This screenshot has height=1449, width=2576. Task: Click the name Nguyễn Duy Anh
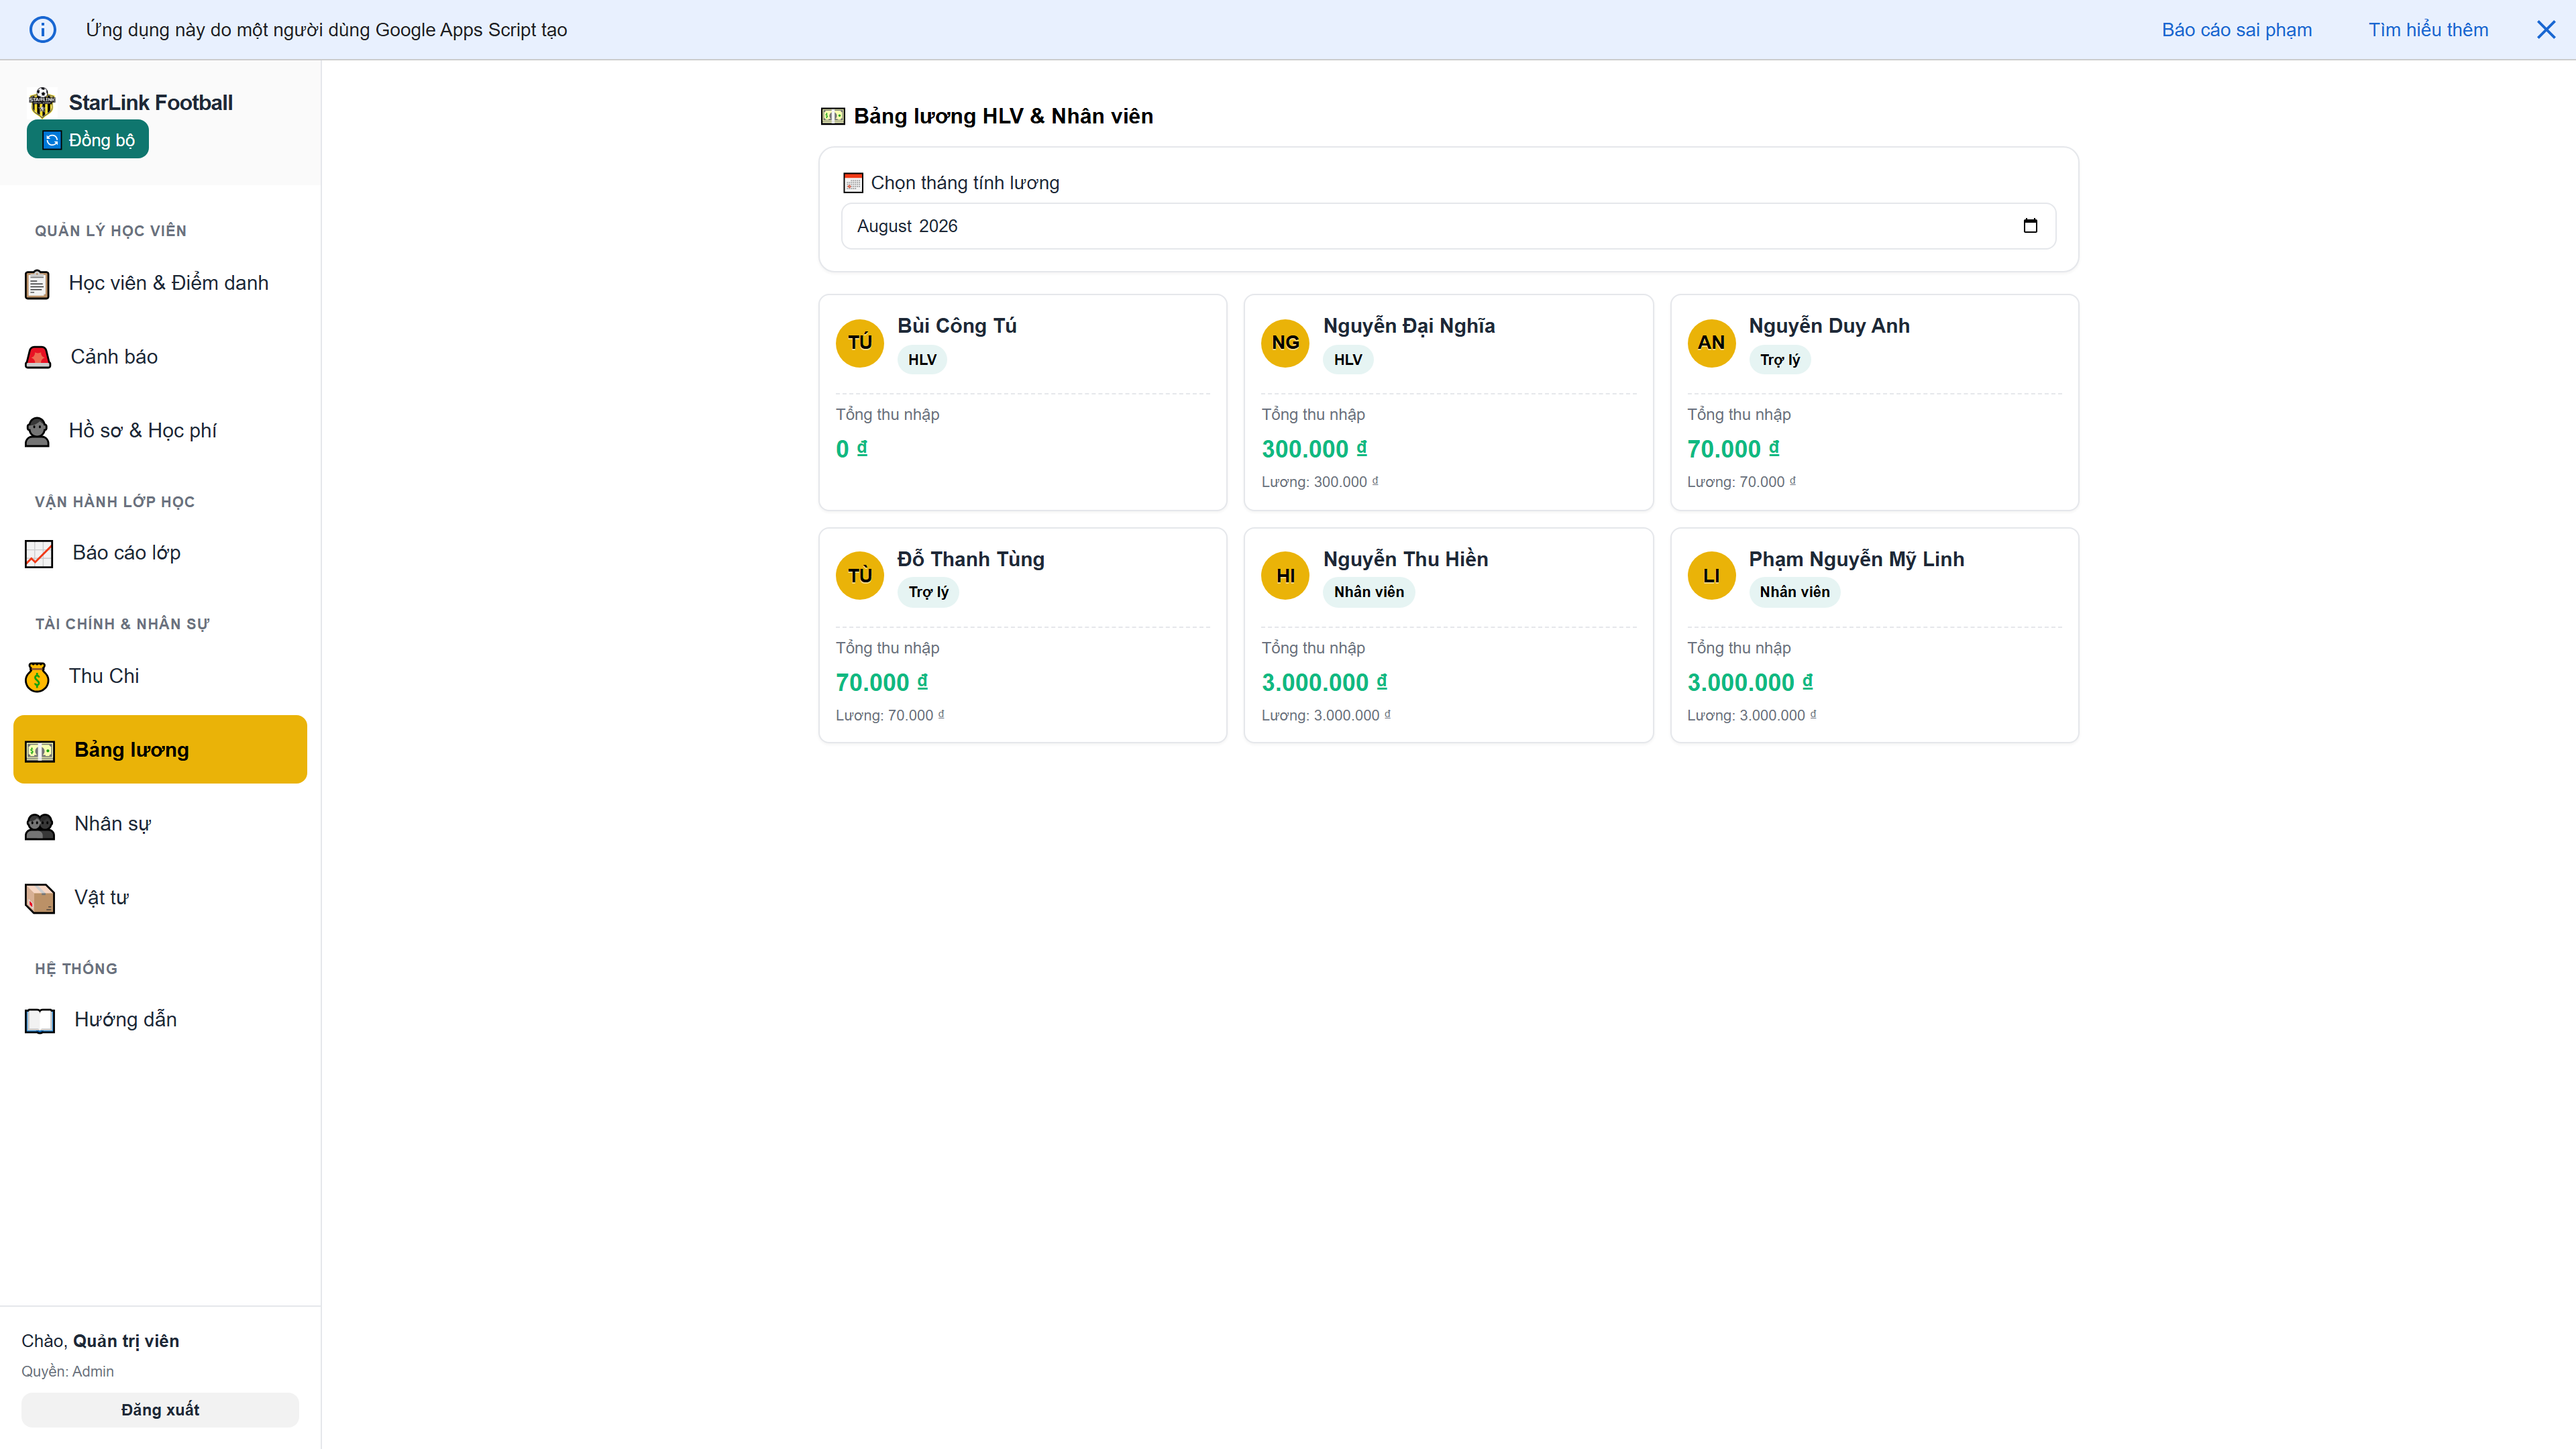pos(1829,326)
